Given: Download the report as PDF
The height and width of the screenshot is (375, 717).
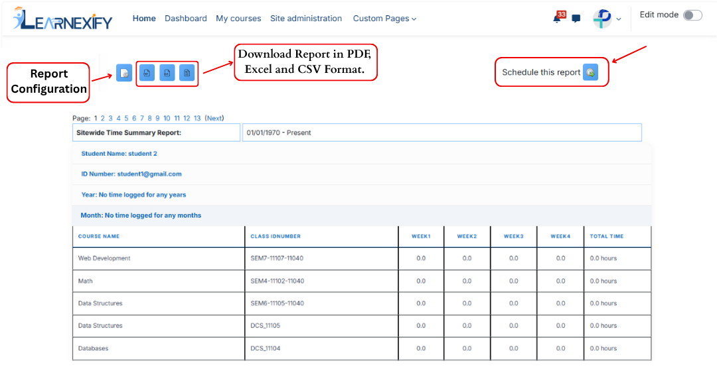Looking at the screenshot, I should [x=147, y=72].
